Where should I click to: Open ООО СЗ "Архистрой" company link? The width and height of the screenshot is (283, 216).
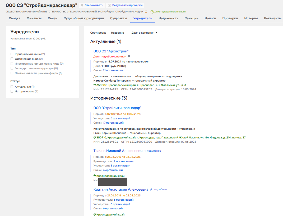[111, 51]
